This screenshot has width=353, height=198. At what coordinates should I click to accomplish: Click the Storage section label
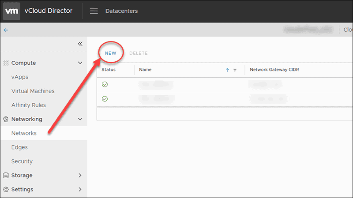tap(22, 175)
